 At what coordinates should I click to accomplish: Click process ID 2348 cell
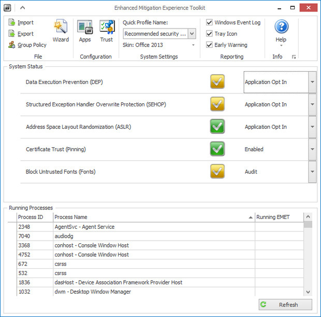[x=35, y=227]
